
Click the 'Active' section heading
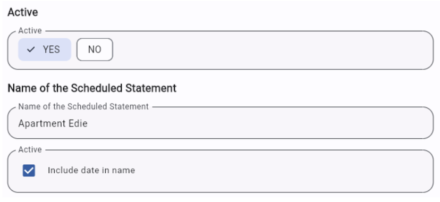click(x=23, y=12)
